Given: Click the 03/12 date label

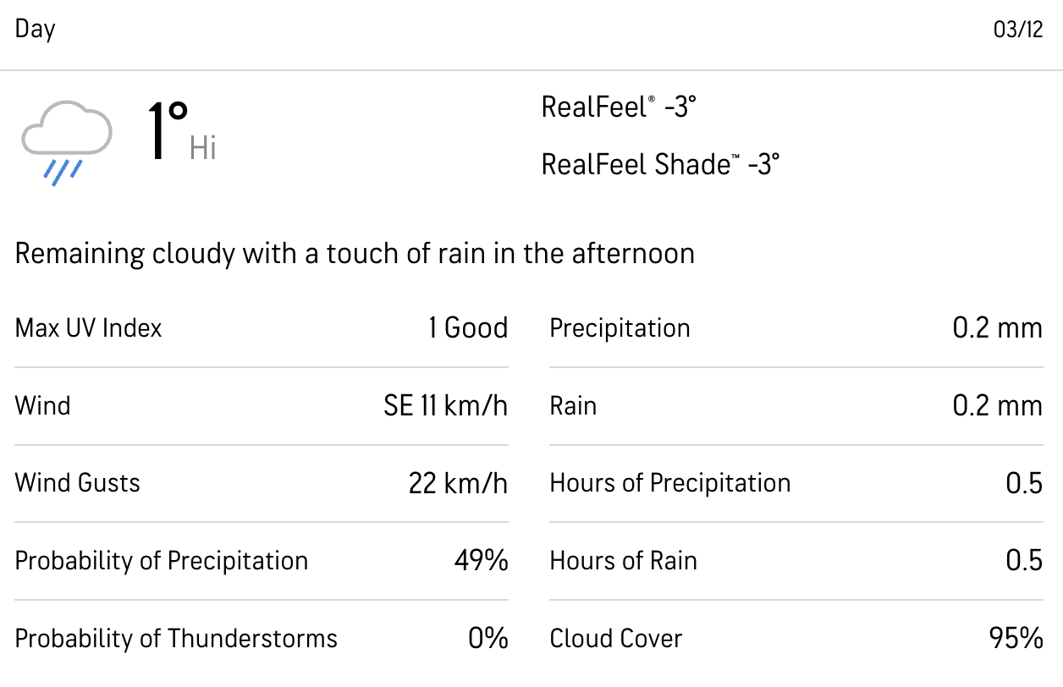Looking at the screenshot, I should click(1018, 30).
